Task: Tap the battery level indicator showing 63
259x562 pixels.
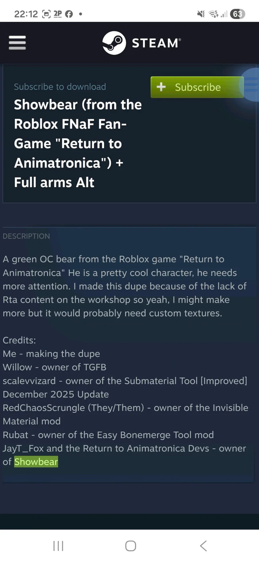Action: [237, 14]
